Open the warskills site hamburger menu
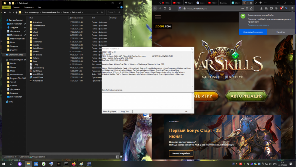The image size is (296, 167). coord(158,17)
